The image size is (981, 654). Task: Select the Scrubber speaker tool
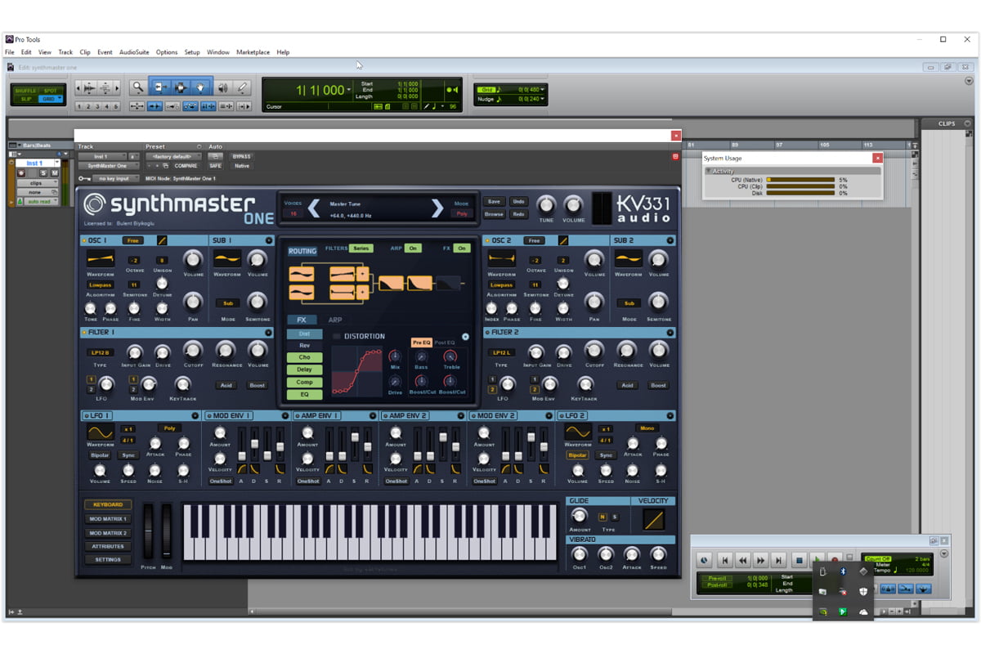pos(222,87)
